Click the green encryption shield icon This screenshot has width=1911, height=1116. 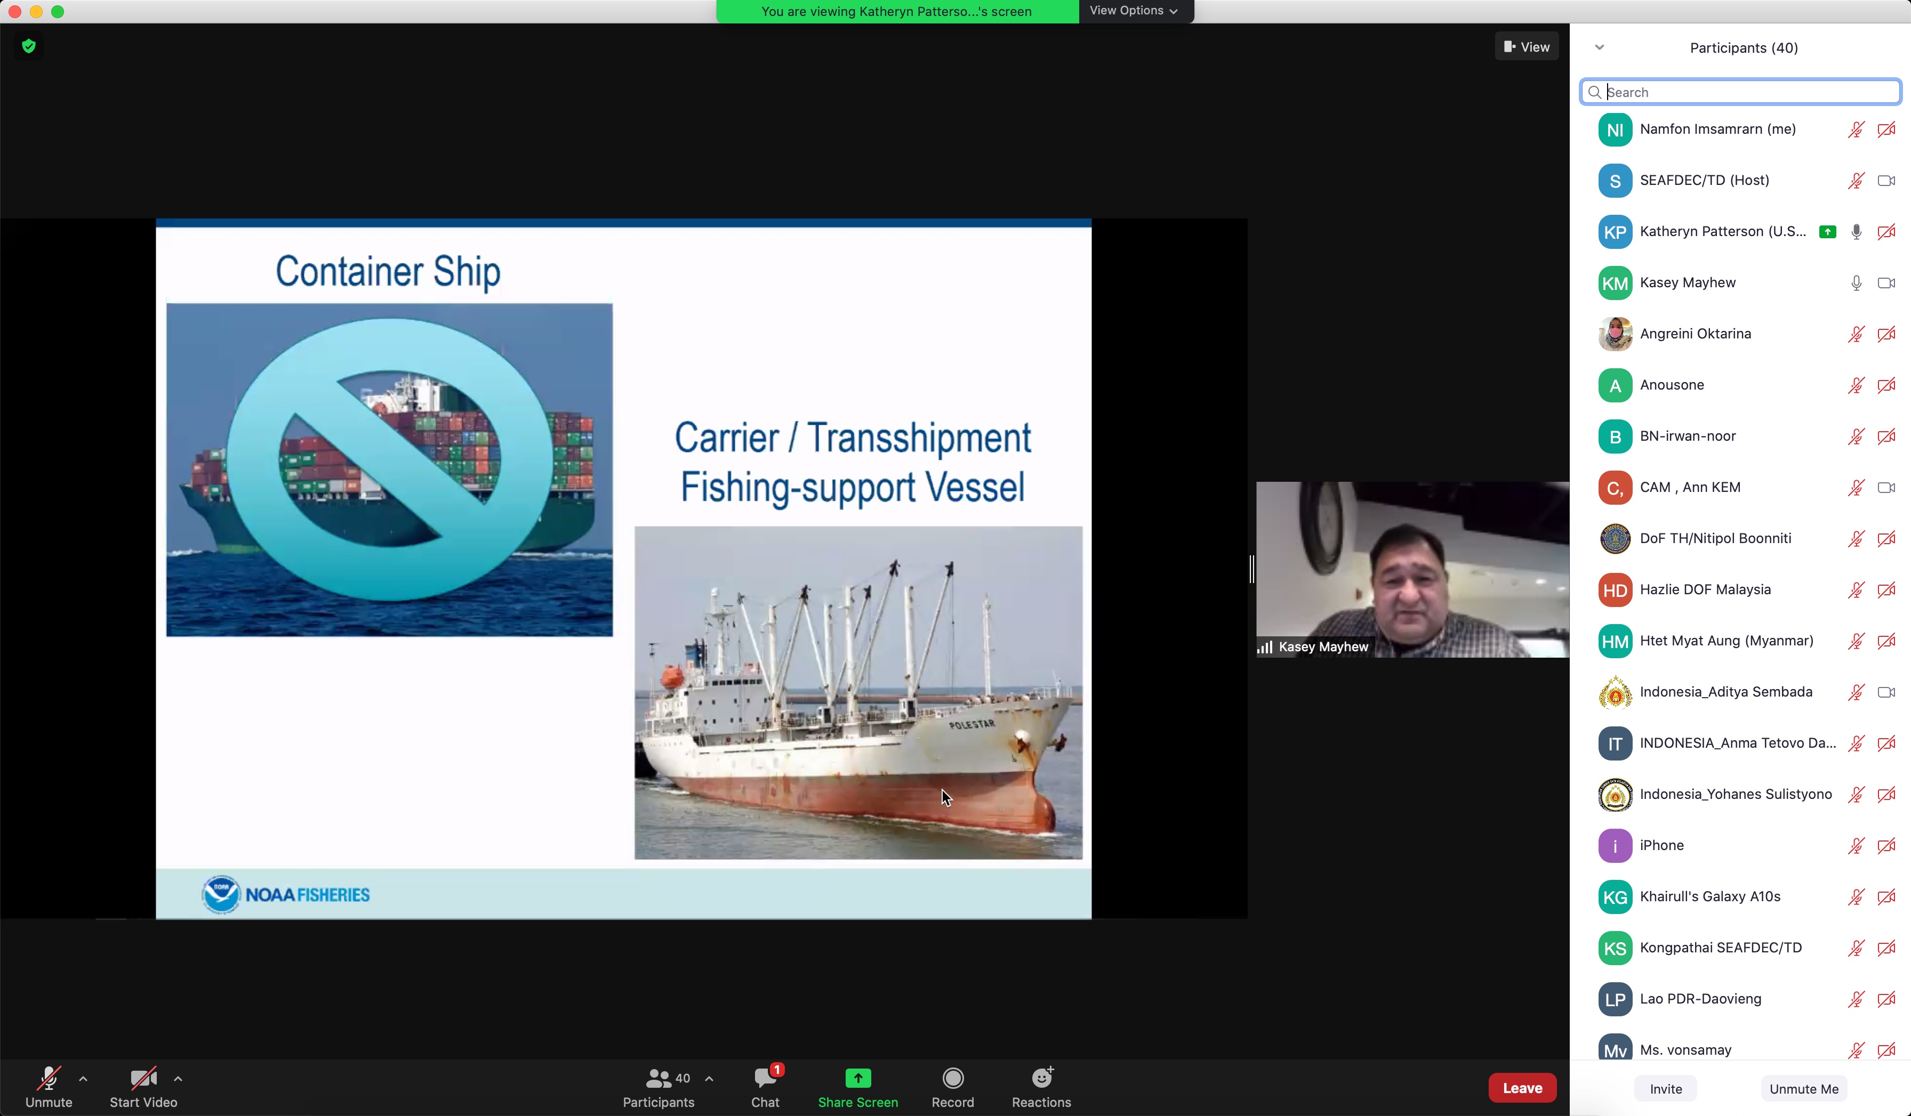[x=29, y=46]
